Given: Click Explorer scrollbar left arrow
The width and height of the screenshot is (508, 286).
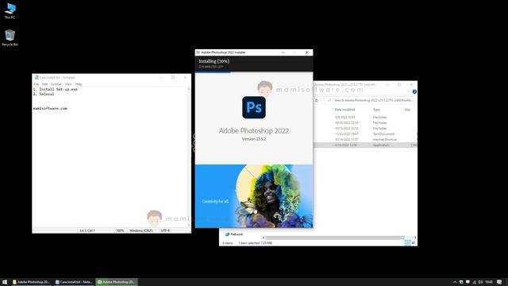Looking at the screenshot, I should (x=263, y=238).
